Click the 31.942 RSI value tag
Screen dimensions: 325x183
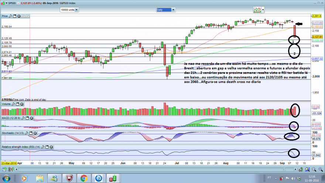pos(316,155)
